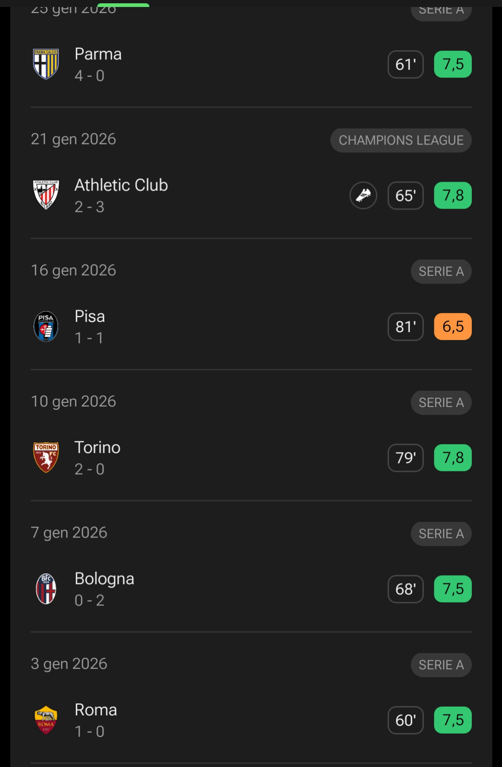The image size is (502, 767).
Task: Click the Pisa club crest
Action: (x=46, y=327)
